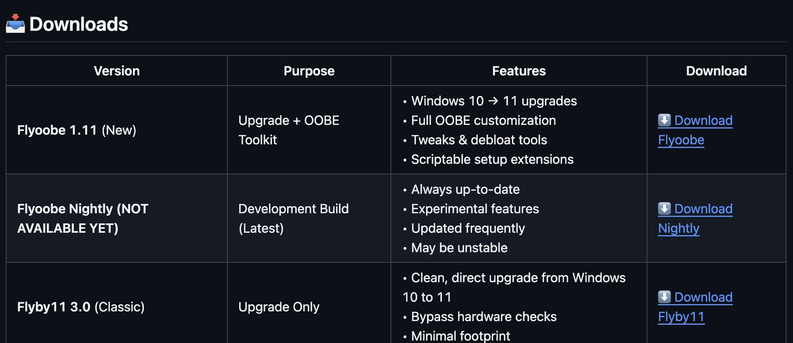Click the Downloads section heading

pos(78,24)
